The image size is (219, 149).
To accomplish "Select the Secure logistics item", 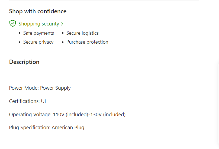I will 82,33.
